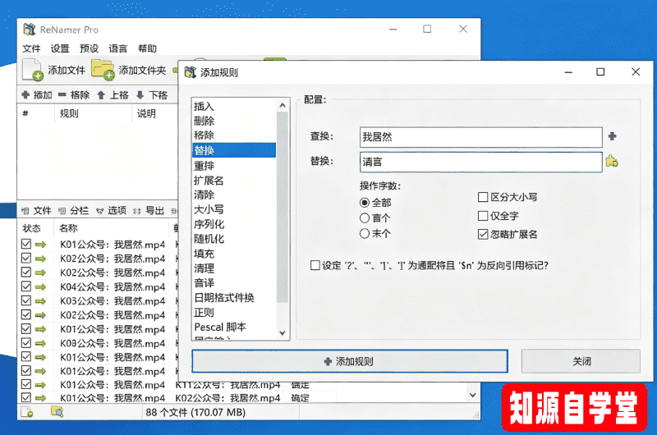Open the 预设 menu
Screen dimensions: 657x435
[x=89, y=48]
